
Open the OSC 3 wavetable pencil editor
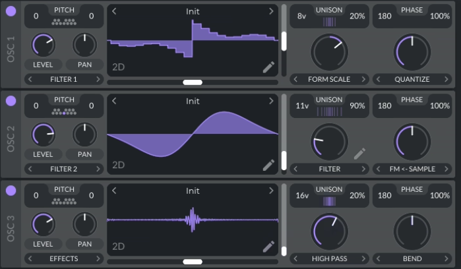pyautogui.click(x=268, y=247)
